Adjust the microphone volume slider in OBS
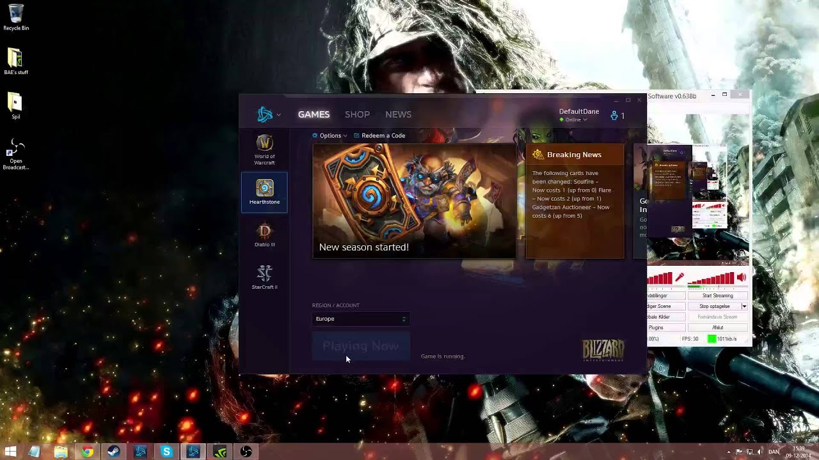Screen dimensions: 819x460 [660, 278]
